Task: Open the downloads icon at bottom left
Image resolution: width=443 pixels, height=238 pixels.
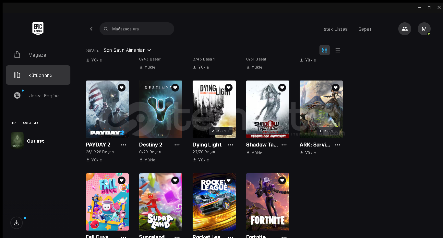Action: (17, 223)
